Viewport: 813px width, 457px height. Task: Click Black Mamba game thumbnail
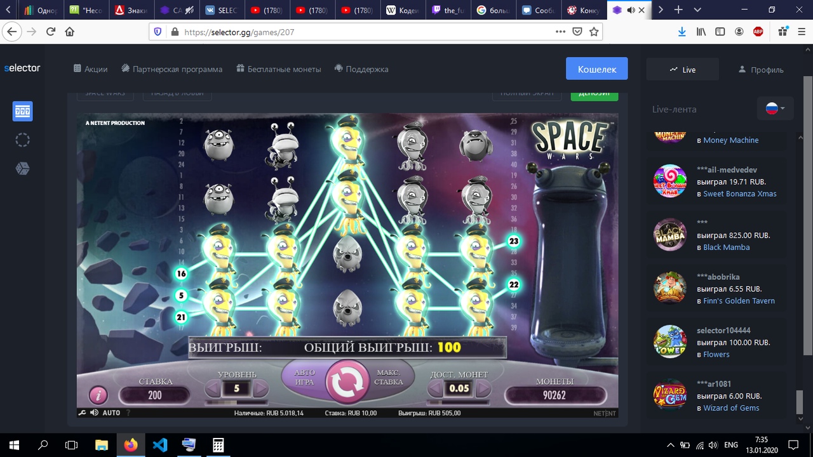click(x=670, y=235)
